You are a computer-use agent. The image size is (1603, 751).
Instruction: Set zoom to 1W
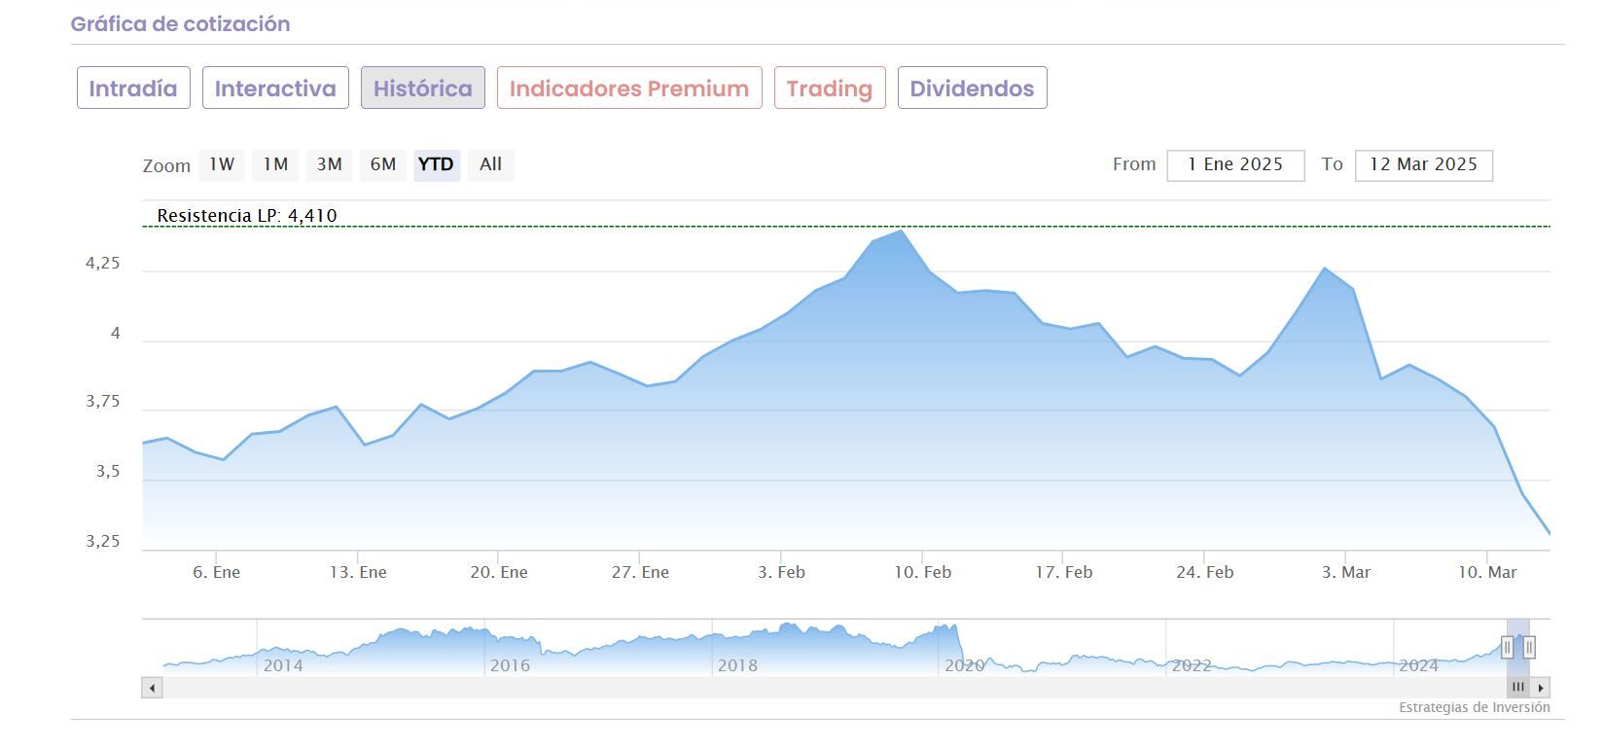coord(222,164)
